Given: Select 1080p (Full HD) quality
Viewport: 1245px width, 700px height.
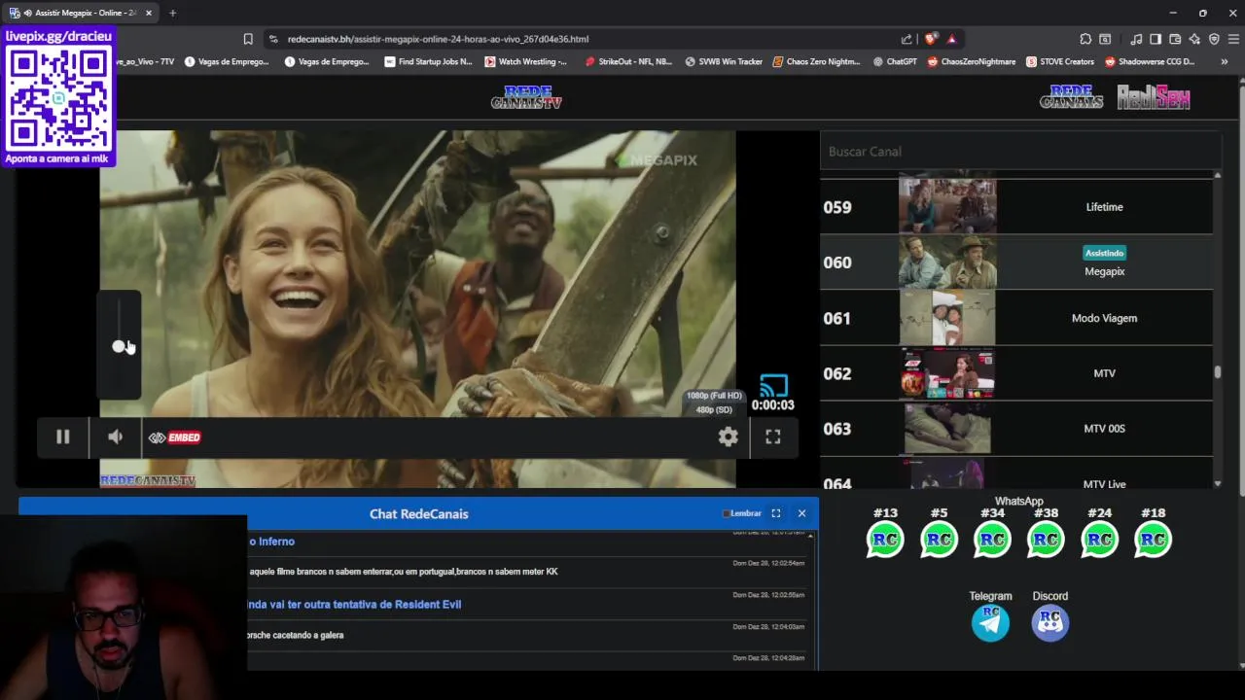Looking at the screenshot, I should pos(714,396).
